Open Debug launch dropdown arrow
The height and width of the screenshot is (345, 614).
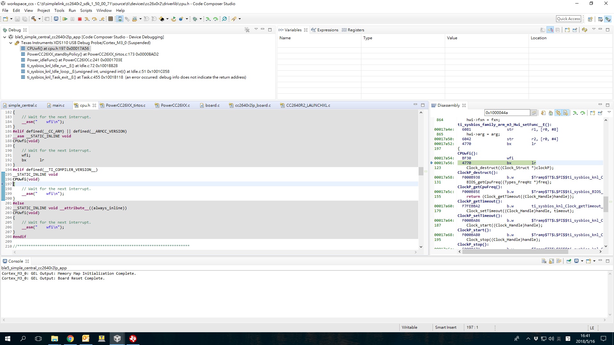[201, 19]
